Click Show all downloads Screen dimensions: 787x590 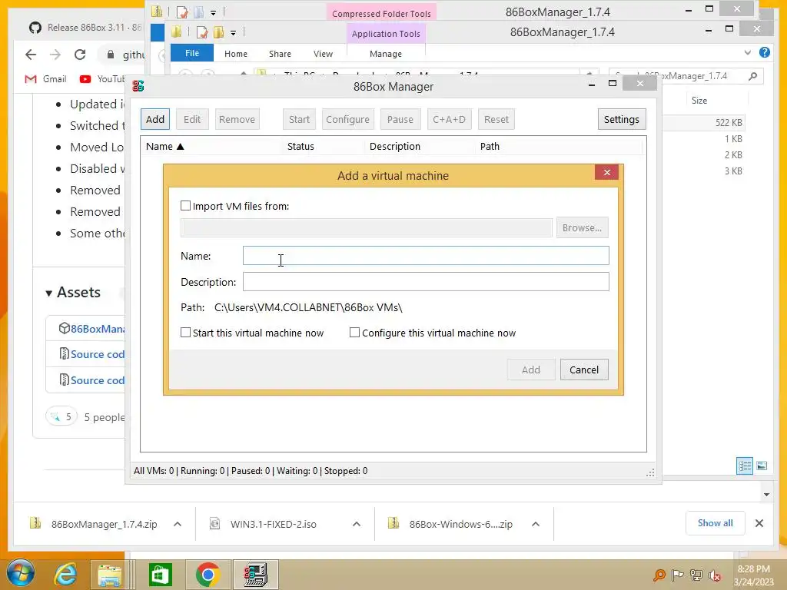click(x=715, y=523)
